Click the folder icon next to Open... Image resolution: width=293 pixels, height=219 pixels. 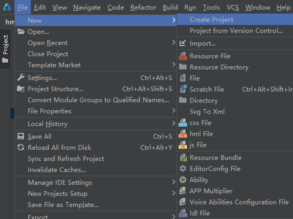pos(21,32)
